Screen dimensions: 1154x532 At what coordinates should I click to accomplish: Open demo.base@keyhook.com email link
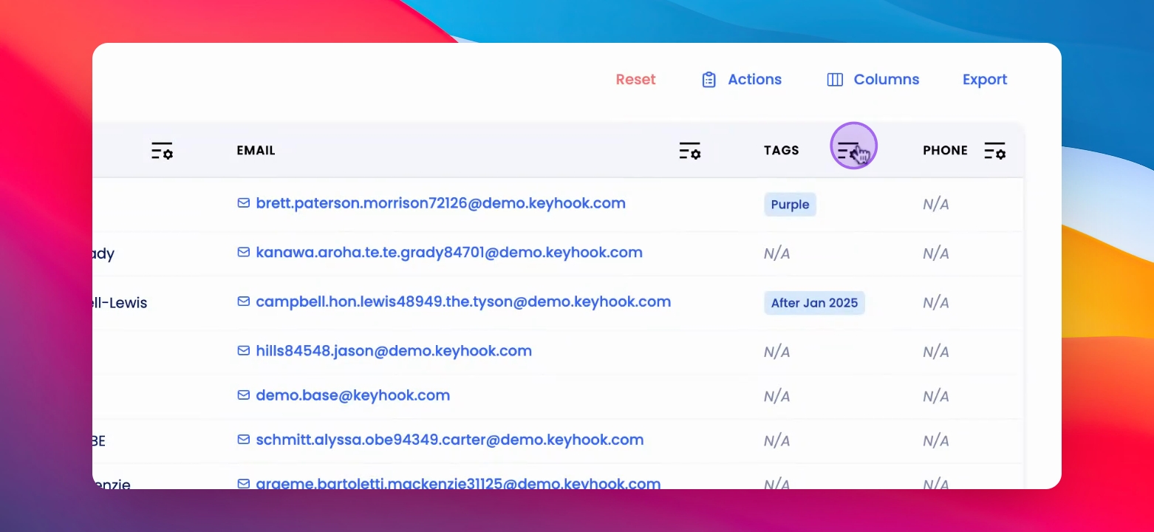tap(353, 395)
